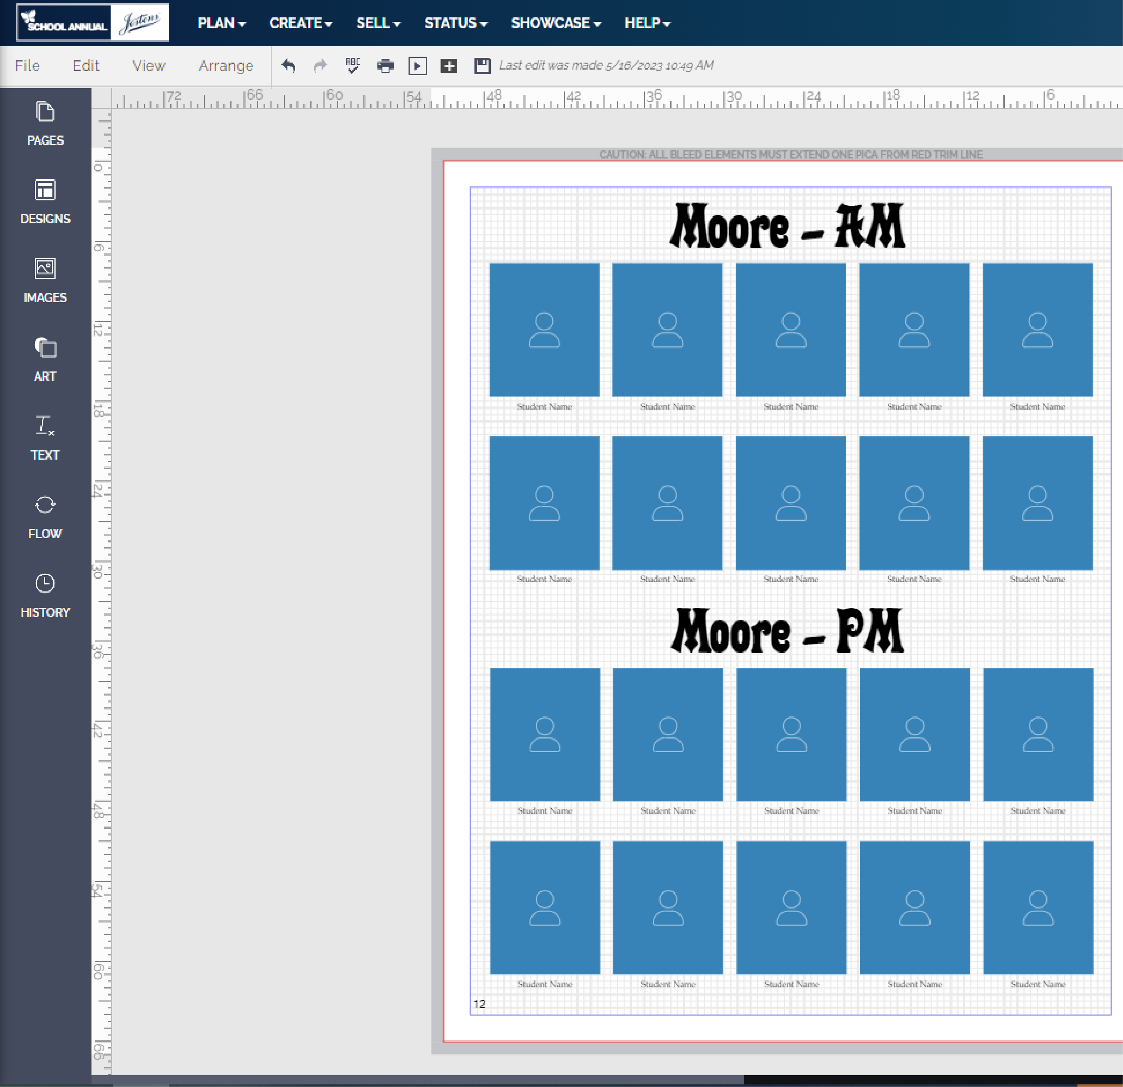The image size is (1123, 1087).
Task: Expand the PLAN dropdown menu
Action: 222,23
